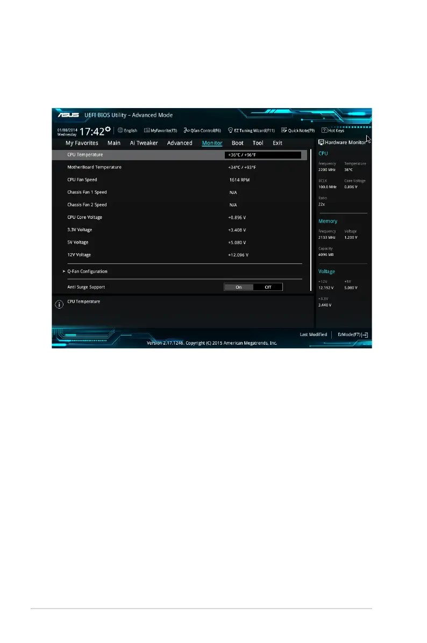
Task: Select the Chassis Fan 2 Speed row
Action: coord(179,205)
